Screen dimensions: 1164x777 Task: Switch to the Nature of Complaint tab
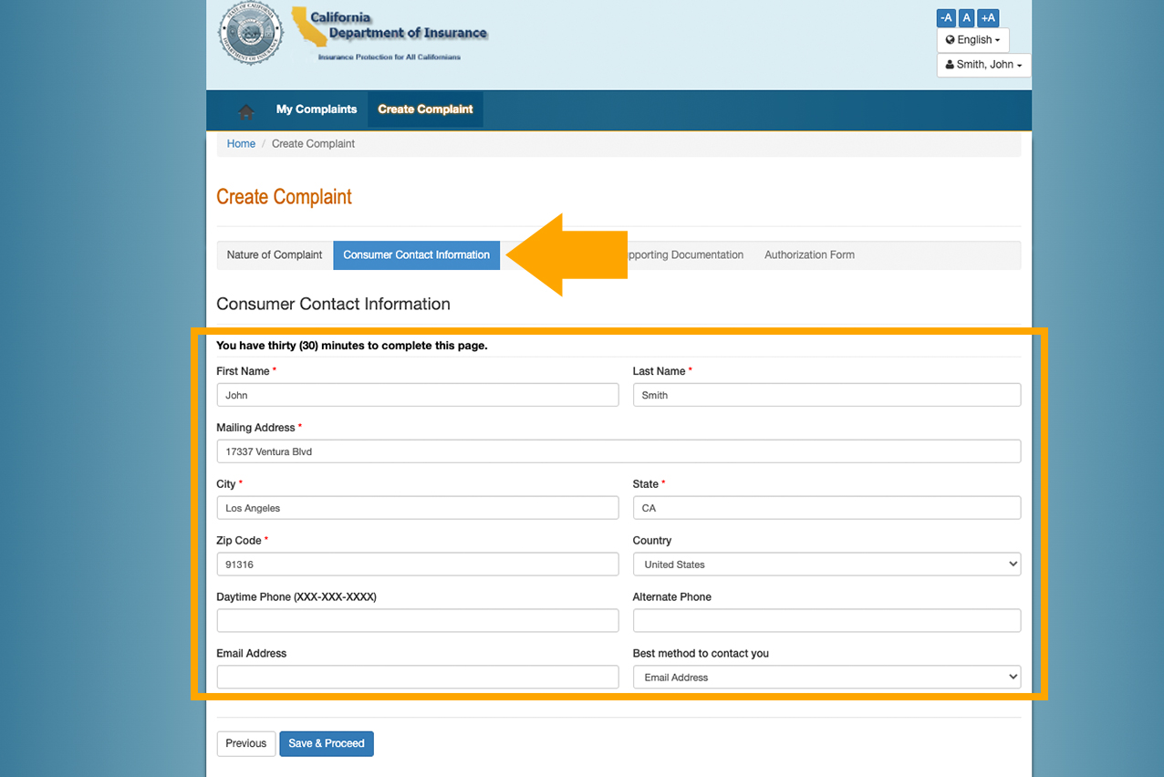[x=275, y=255]
